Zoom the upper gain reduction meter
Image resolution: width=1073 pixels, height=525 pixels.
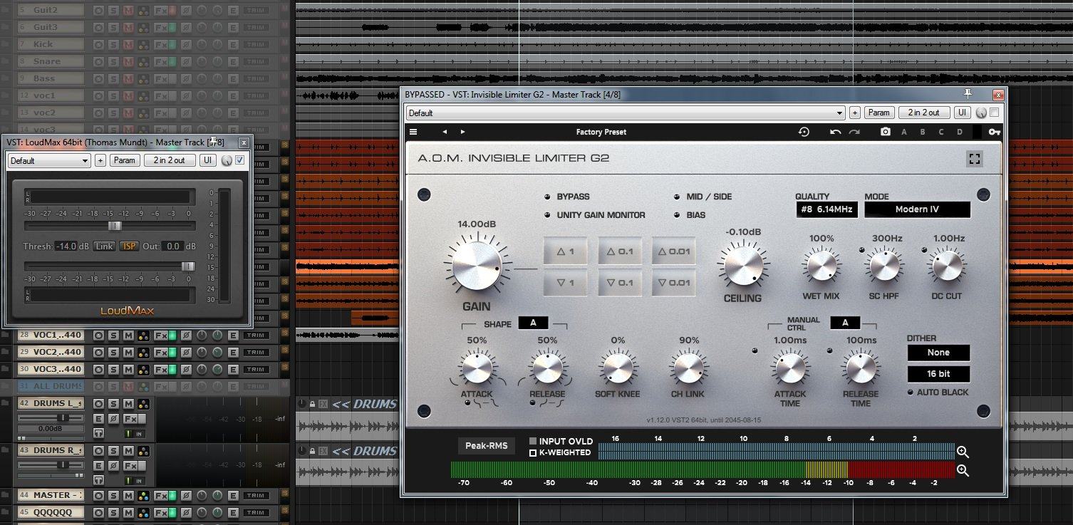click(963, 452)
